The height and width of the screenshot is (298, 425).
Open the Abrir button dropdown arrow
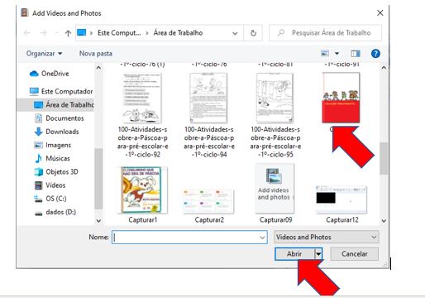[318, 254]
